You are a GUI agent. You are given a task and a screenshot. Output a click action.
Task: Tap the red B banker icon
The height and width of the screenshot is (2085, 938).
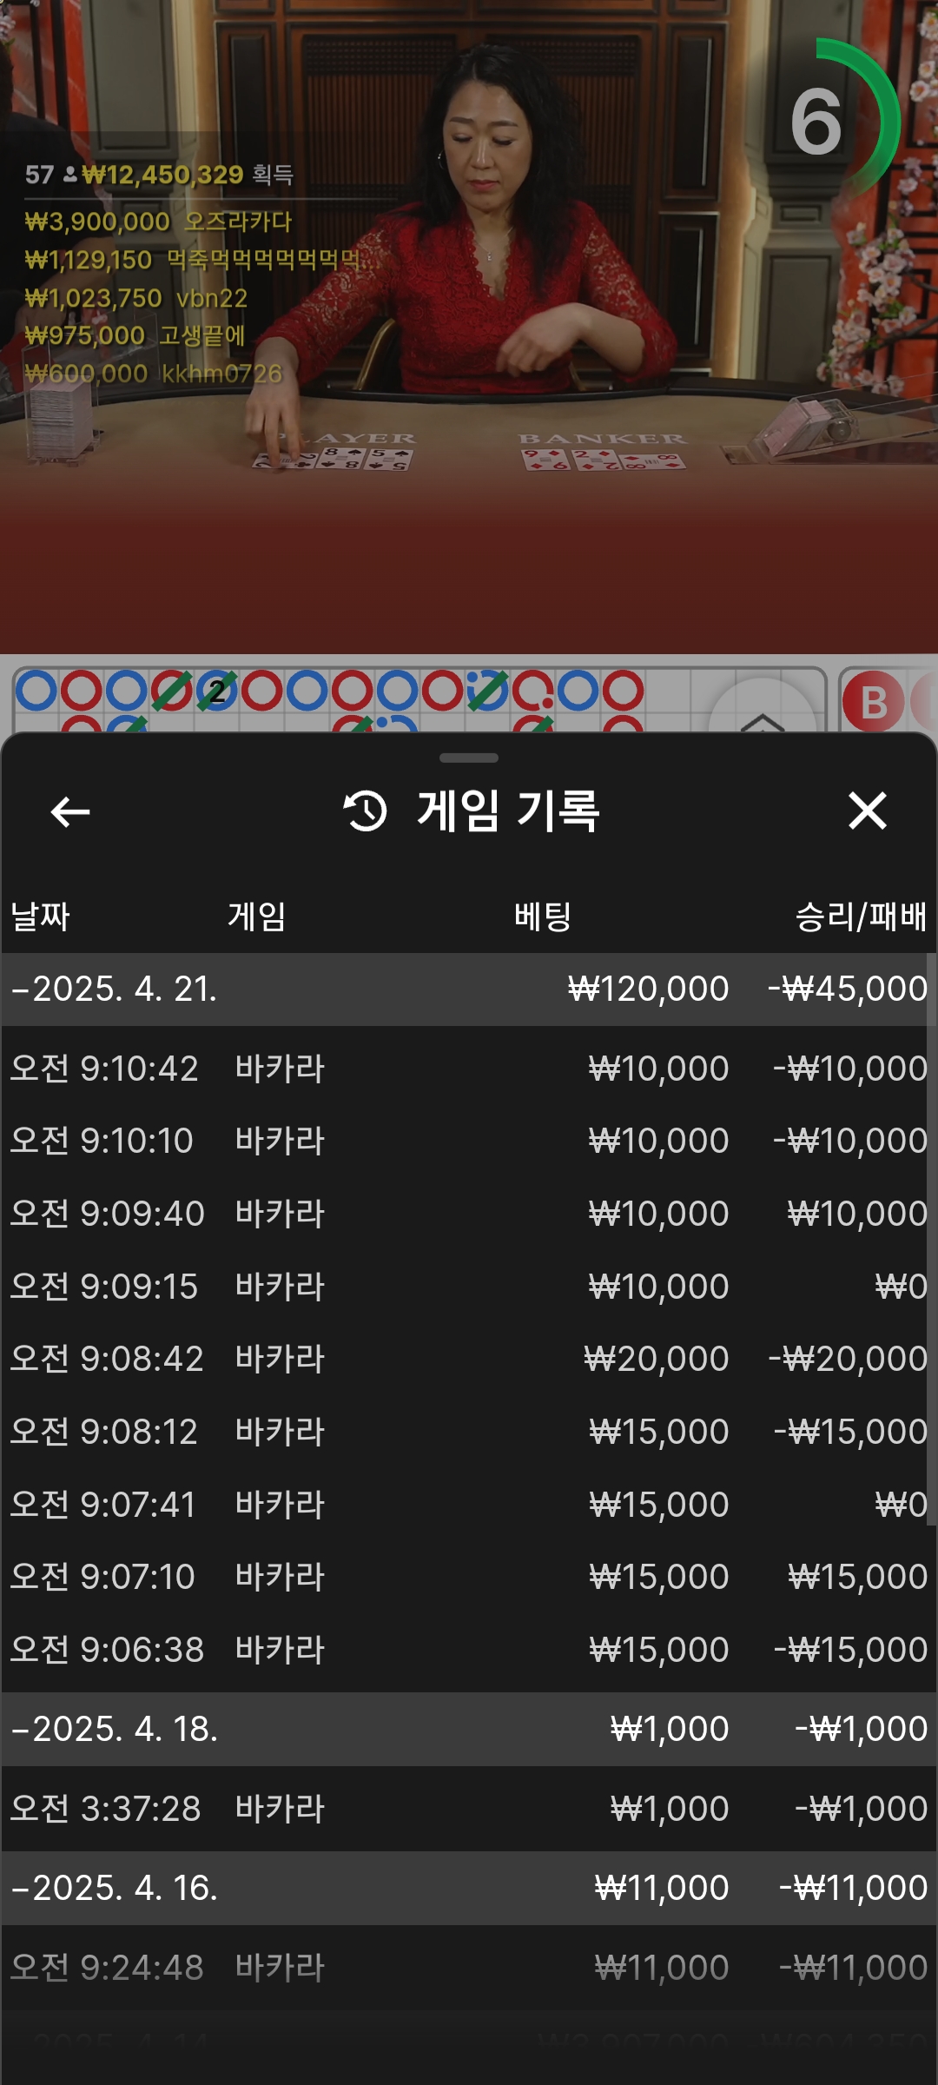point(873,702)
